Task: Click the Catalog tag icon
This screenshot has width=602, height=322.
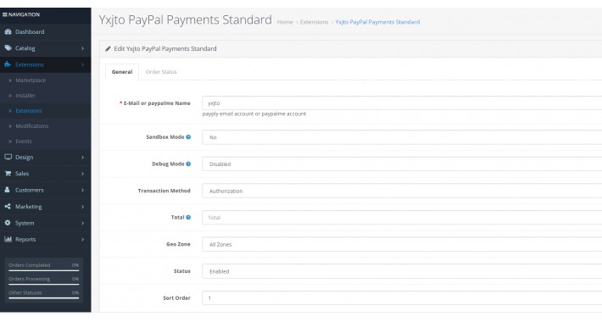Action: [x=8, y=48]
